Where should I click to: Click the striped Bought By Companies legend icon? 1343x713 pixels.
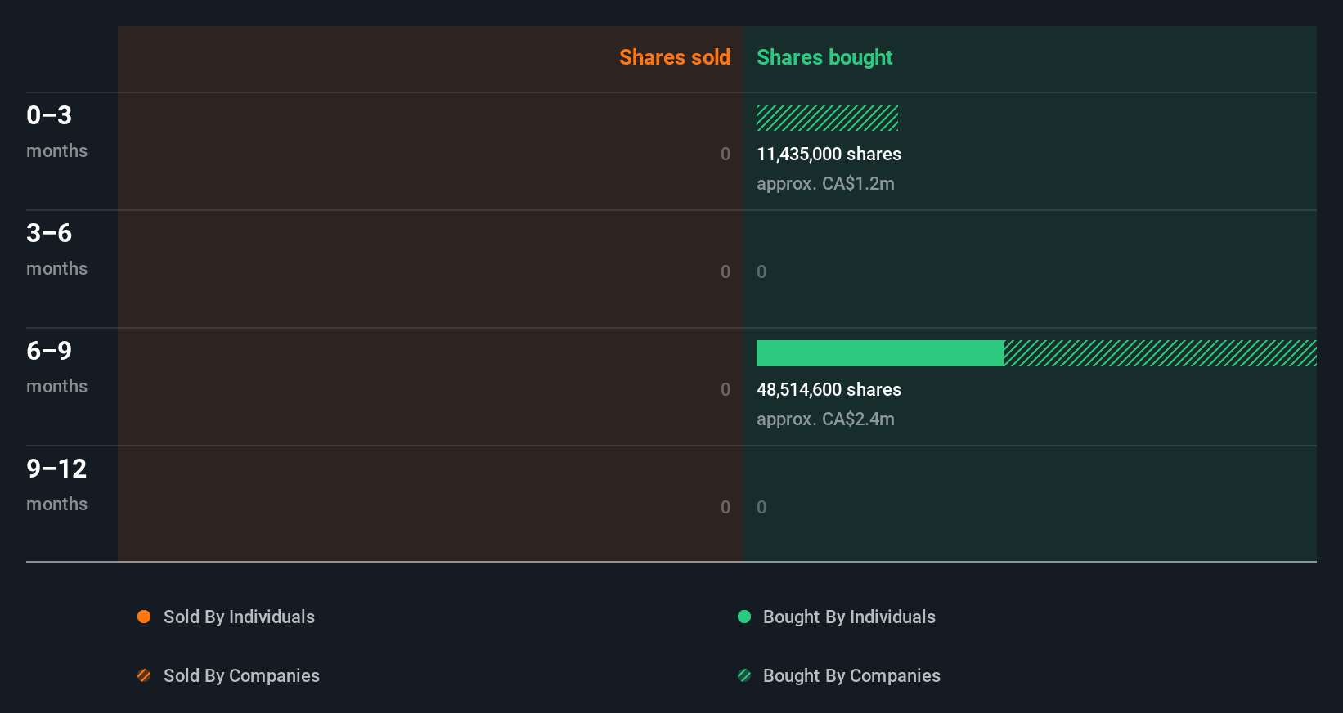tap(744, 675)
